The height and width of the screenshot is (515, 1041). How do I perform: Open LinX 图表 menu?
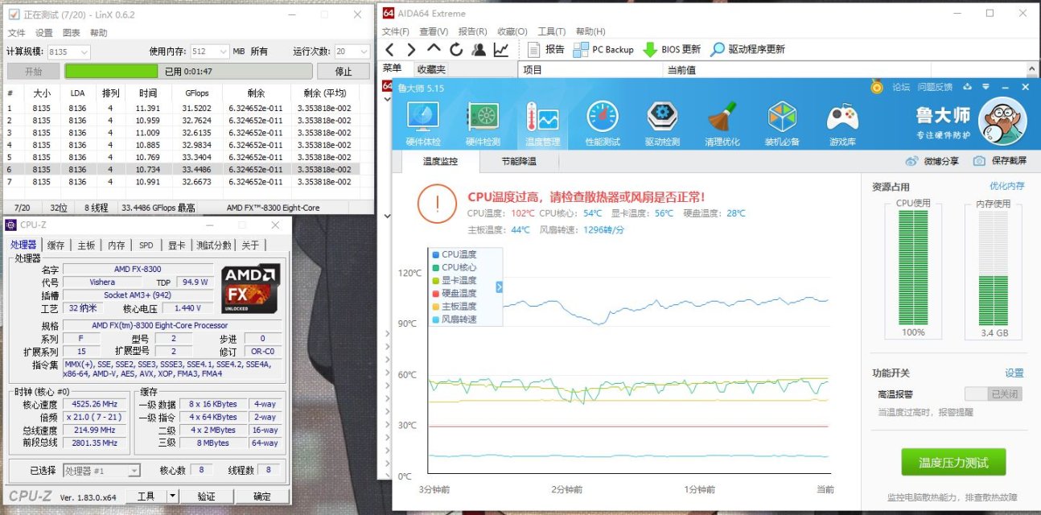[72, 33]
